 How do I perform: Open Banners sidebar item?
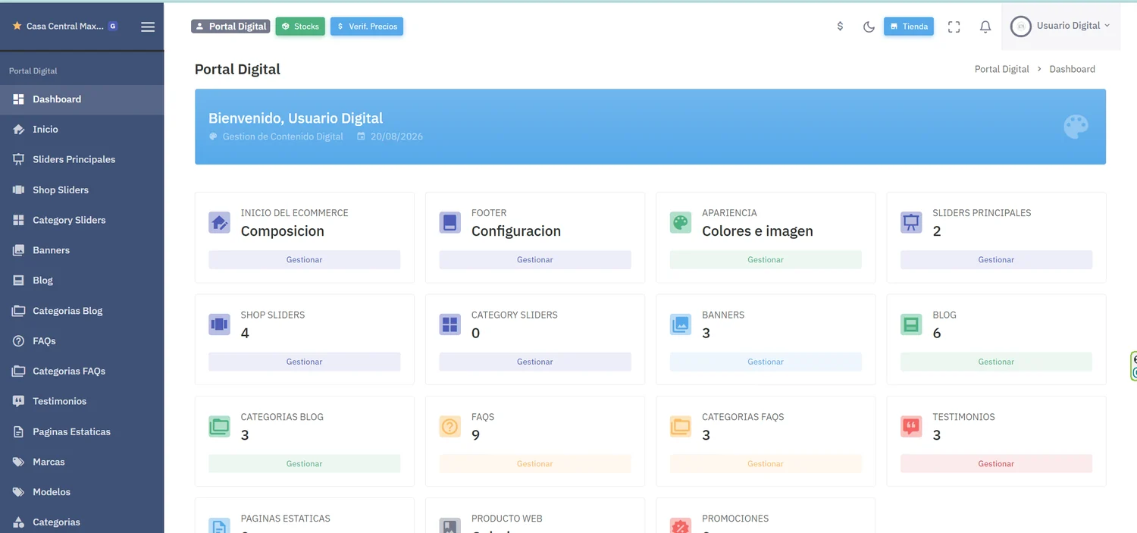(82, 250)
